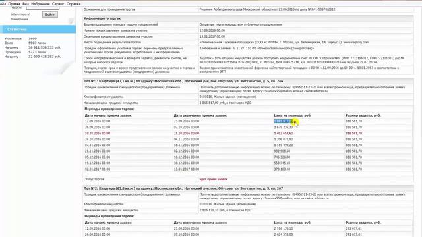This screenshot has height=237, width=422.
Task: Click end date 18.11.2016 00:00
Action: 187,145
